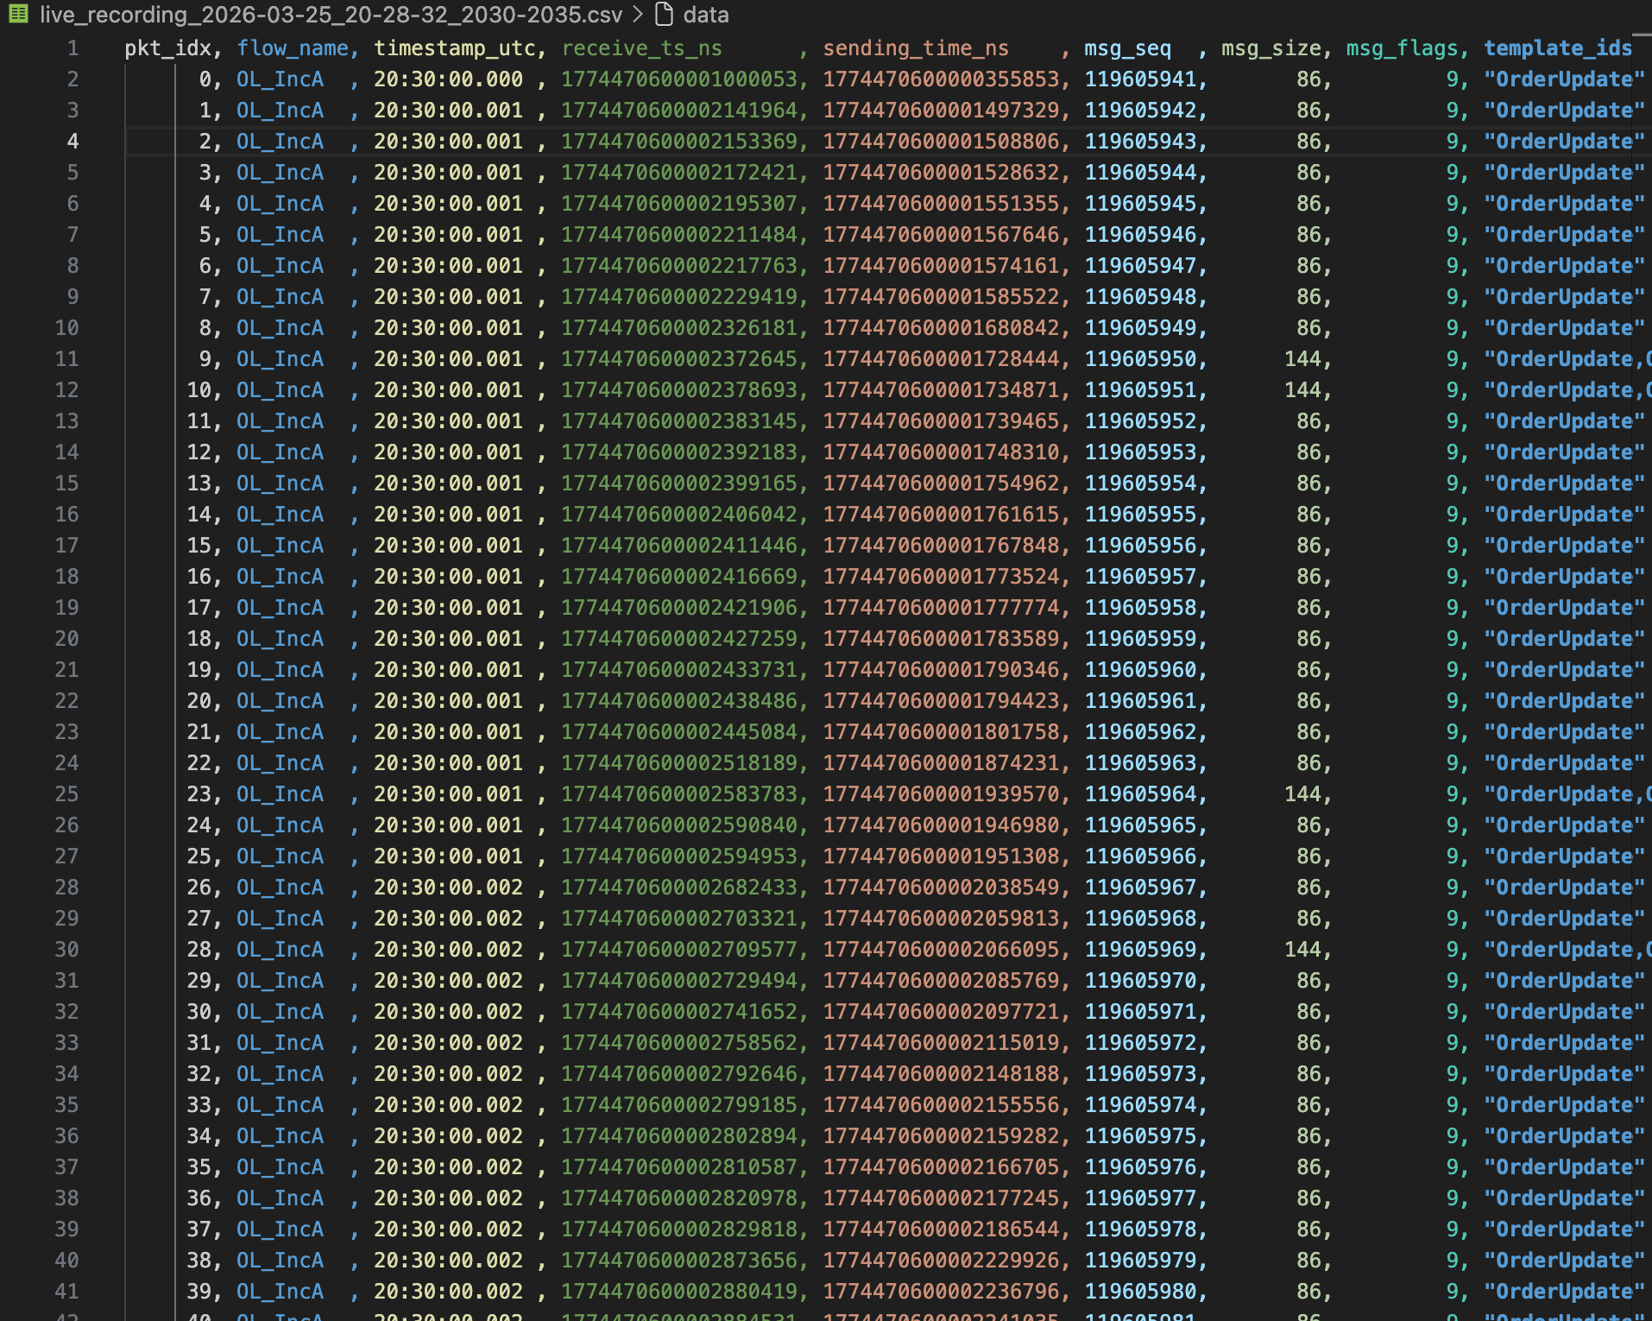
Task: Click receive value 1774470600002758562
Action: coord(679,1043)
